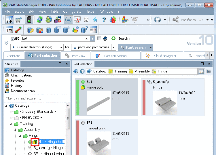The width and height of the screenshot is (216, 155).
Task: Click the metallic ring part icon
Action: 158,20
